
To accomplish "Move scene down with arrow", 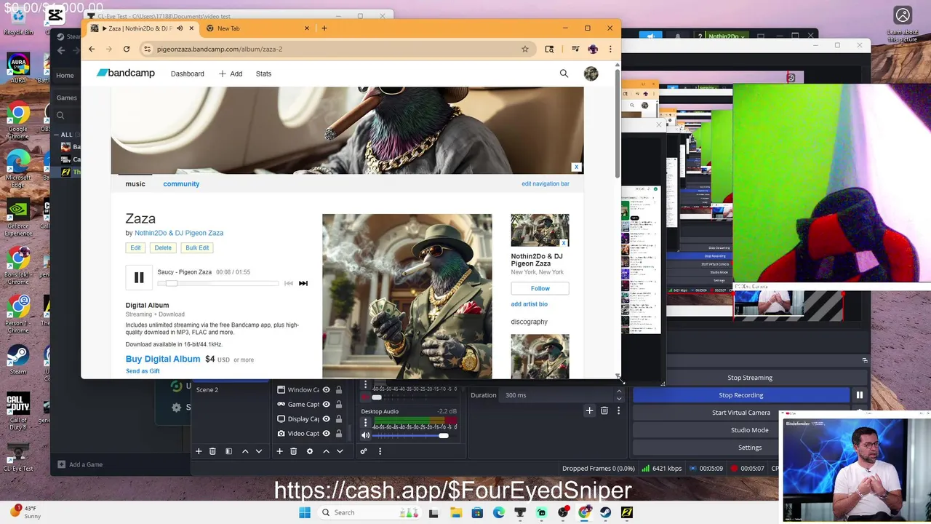I will point(258,451).
